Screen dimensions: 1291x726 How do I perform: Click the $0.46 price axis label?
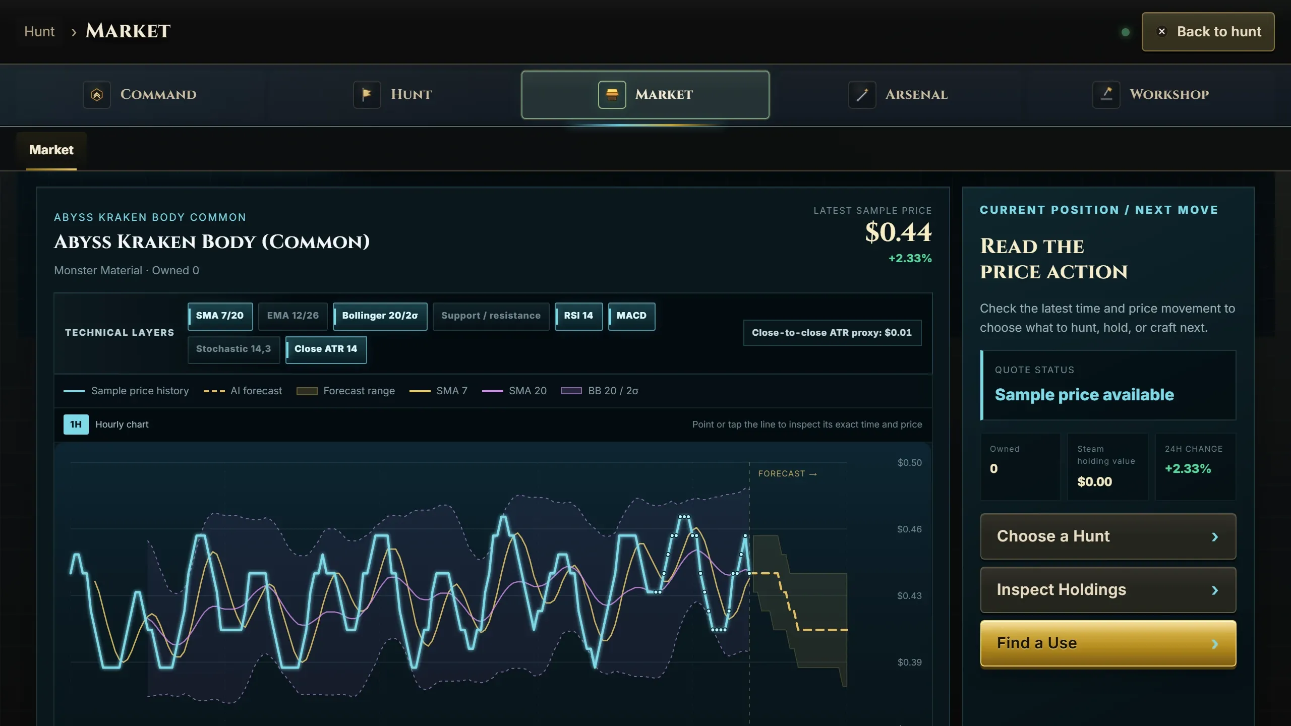pyautogui.click(x=909, y=529)
